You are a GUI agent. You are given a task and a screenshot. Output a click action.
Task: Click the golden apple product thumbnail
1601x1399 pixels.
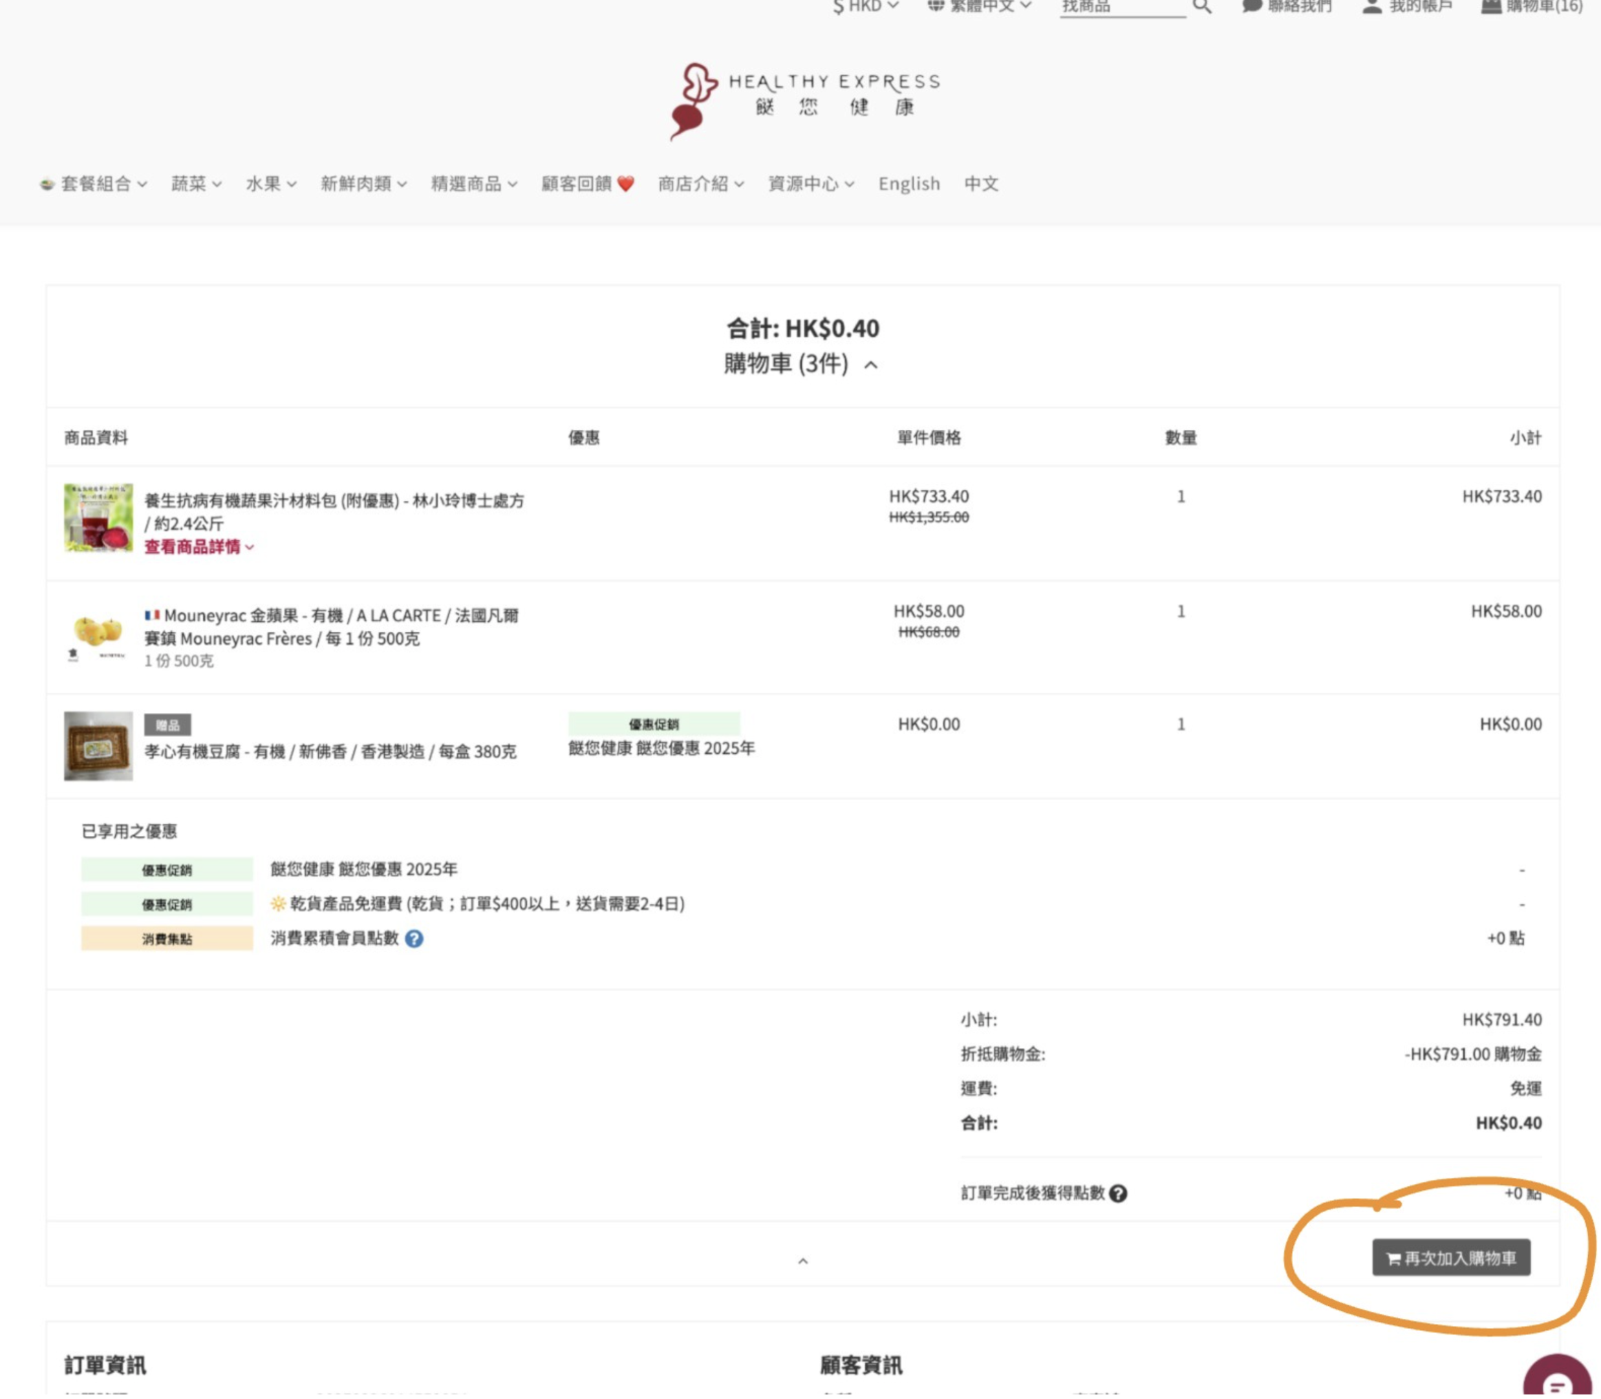click(98, 633)
